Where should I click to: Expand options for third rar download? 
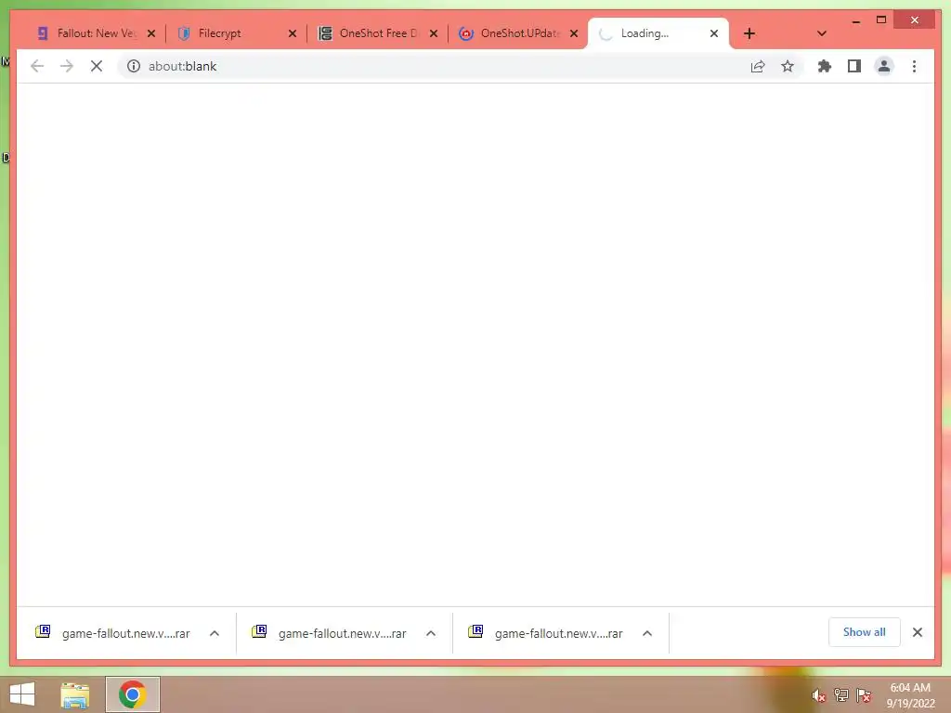click(x=647, y=633)
